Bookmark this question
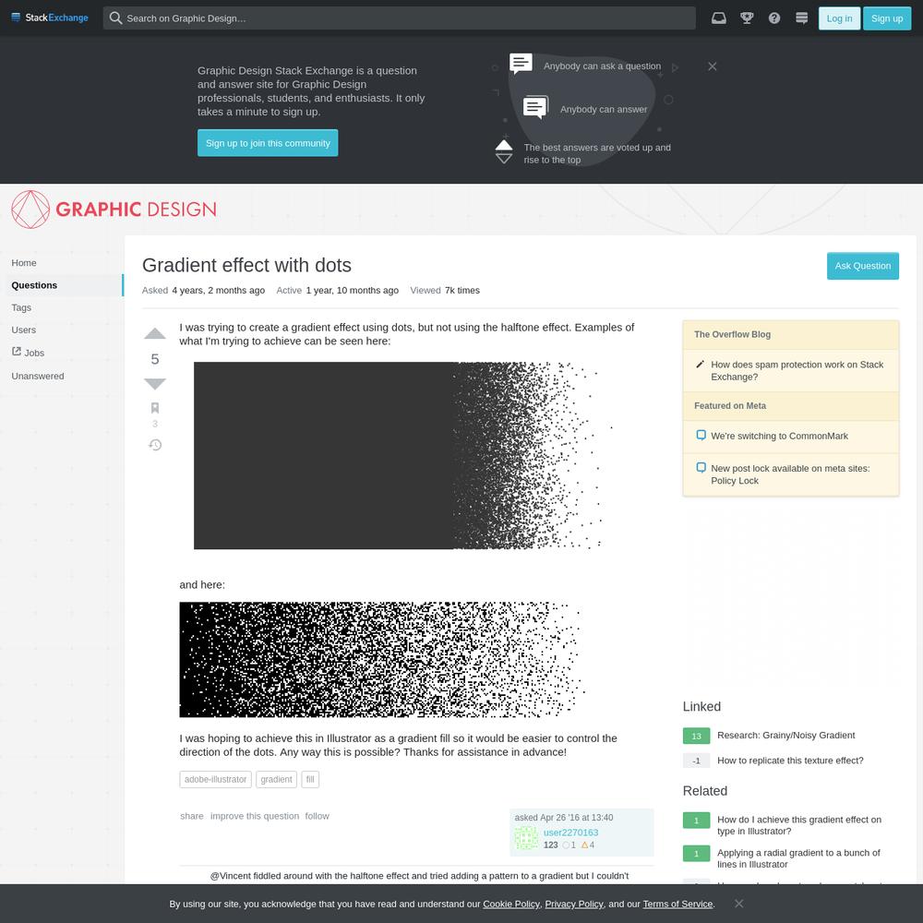Image resolution: width=923 pixels, height=923 pixels. (x=155, y=408)
